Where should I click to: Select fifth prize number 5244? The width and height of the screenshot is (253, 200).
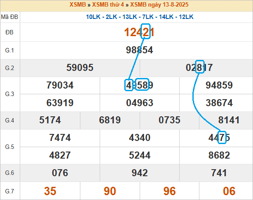pyautogui.click(x=140, y=156)
